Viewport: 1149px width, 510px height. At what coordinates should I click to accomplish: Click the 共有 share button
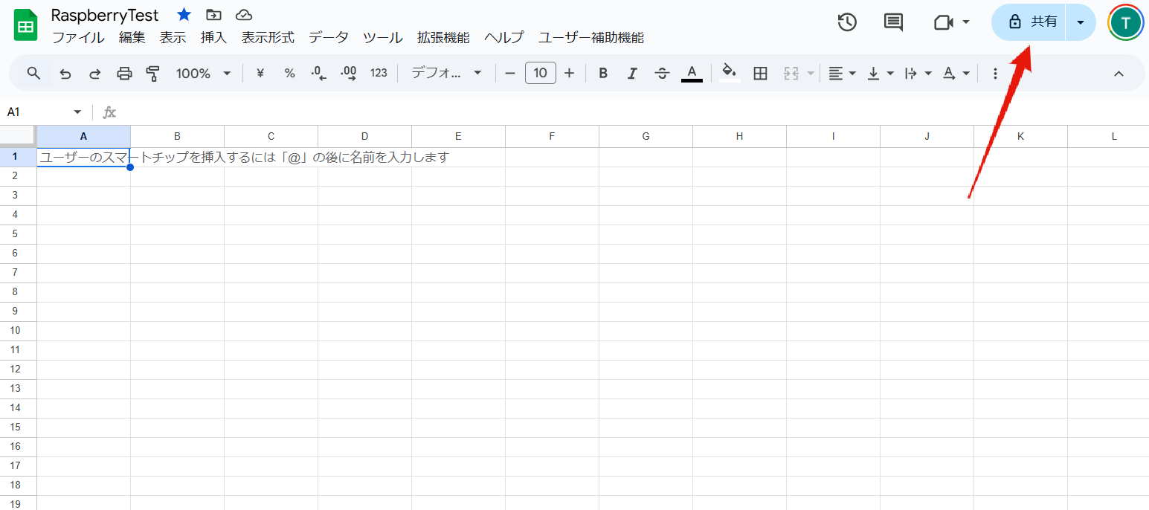[x=1029, y=22]
